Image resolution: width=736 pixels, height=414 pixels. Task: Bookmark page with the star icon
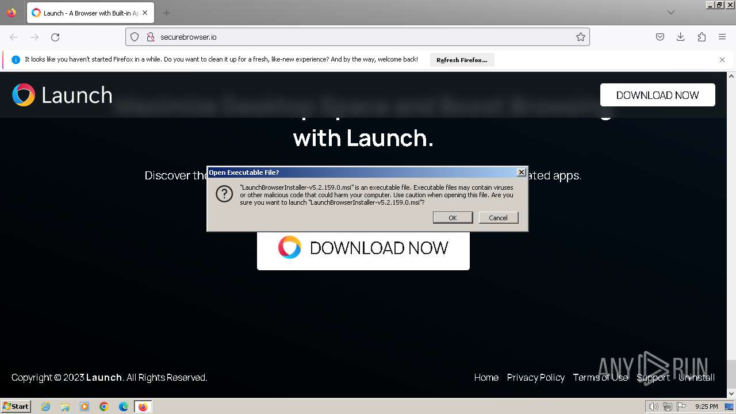coord(581,37)
